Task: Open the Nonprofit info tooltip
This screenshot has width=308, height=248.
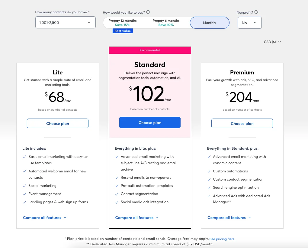Action: tap(256, 12)
